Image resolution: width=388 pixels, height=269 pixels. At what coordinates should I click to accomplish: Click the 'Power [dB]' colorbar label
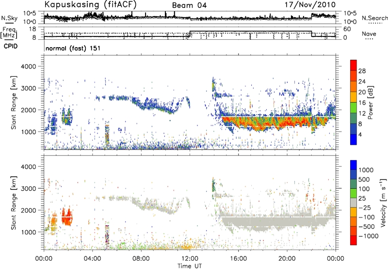[x=371, y=102]
